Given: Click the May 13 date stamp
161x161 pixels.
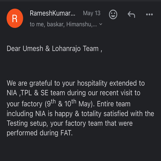Looking at the screenshot, I should (92, 13).
